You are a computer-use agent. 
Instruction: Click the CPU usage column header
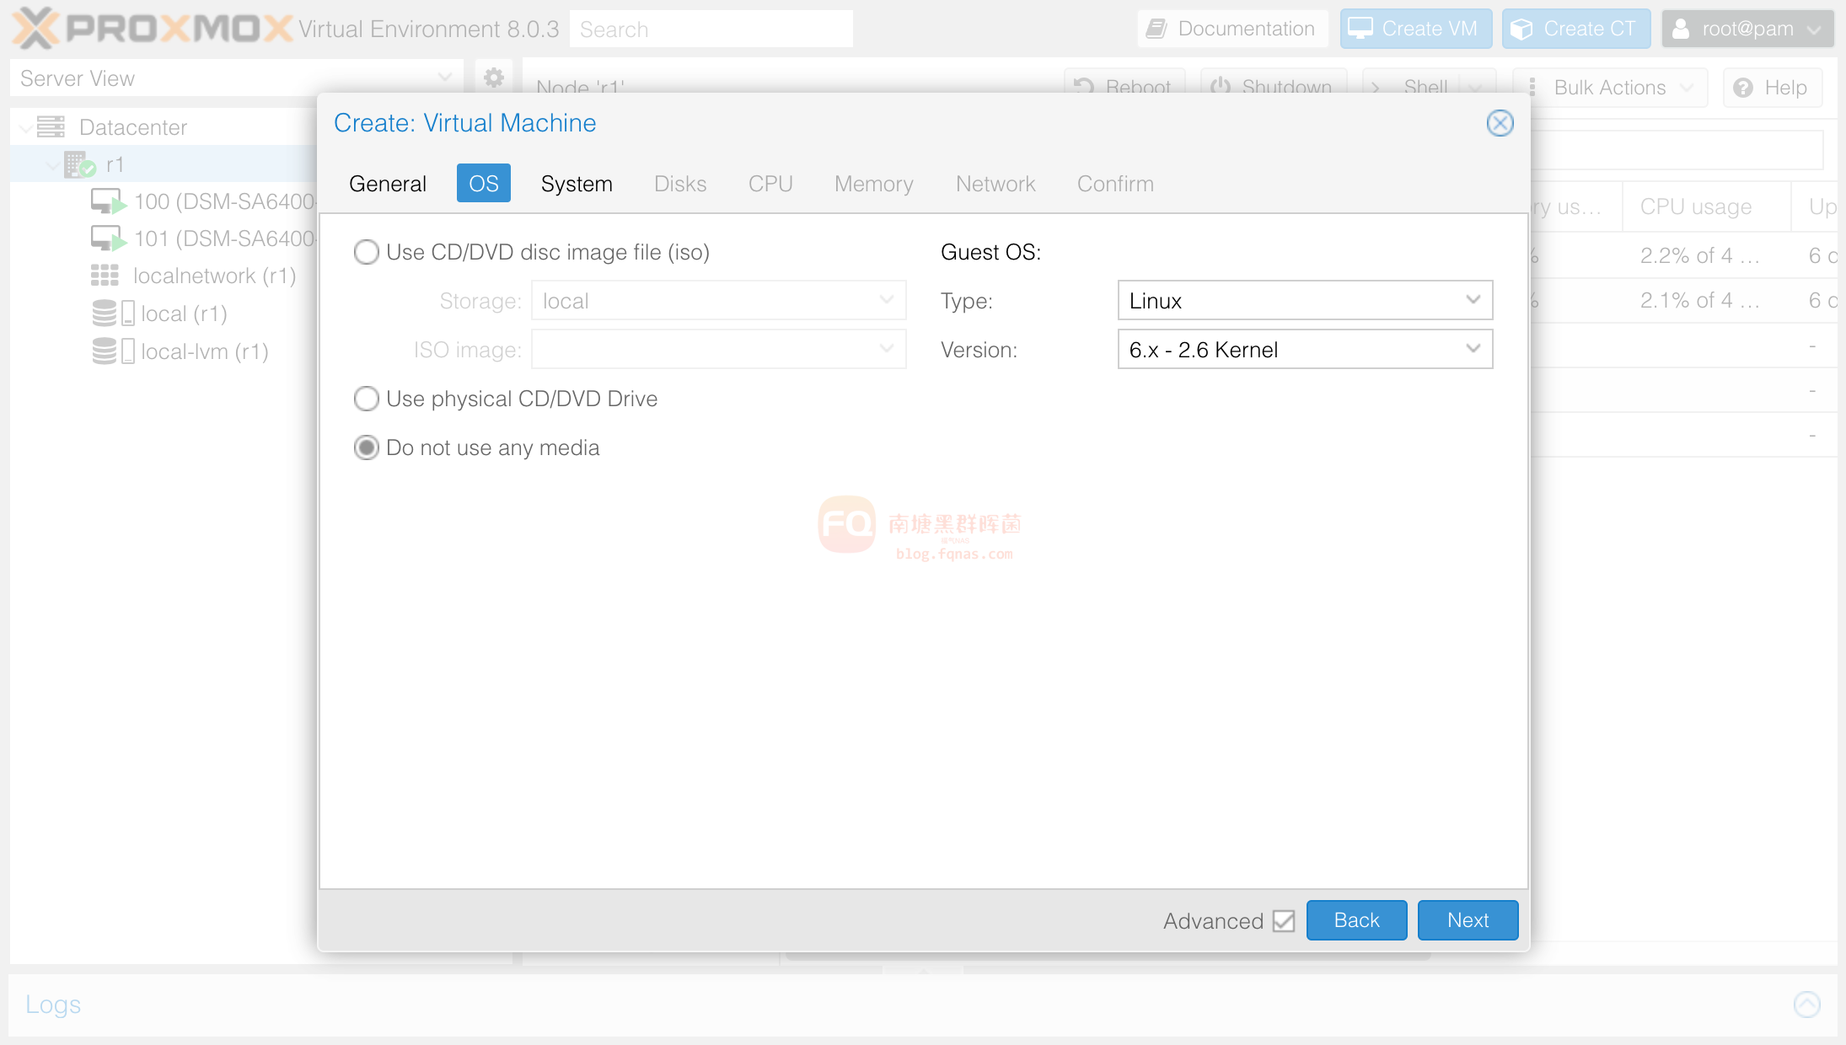coord(1706,206)
